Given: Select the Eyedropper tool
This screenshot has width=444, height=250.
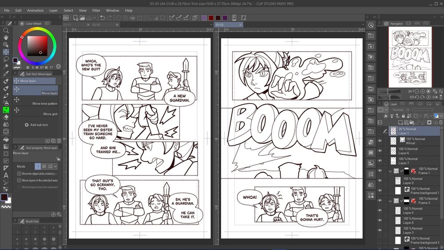Looking at the screenshot, I should click(6, 74).
